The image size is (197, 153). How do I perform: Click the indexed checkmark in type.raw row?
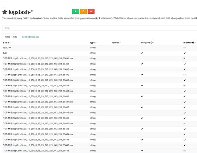[x=185, y=48]
